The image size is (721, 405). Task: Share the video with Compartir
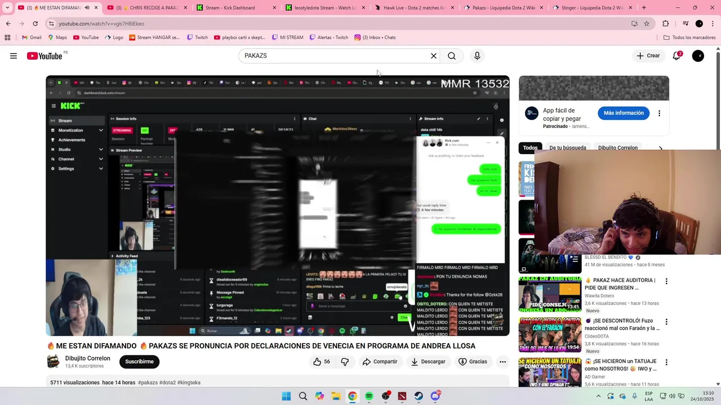click(380, 362)
